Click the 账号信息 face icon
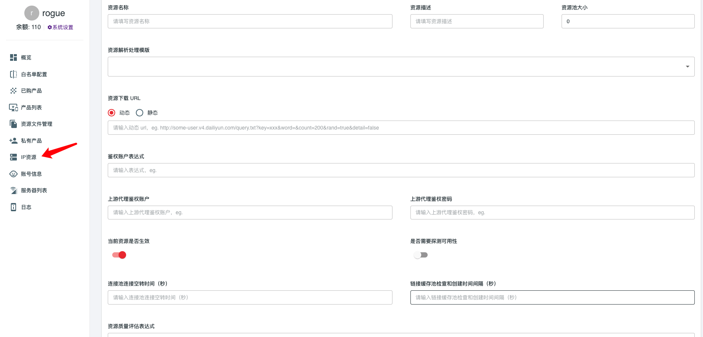The height and width of the screenshot is (337, 703). 13,174
